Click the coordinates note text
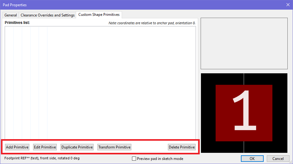This screenshot has width=293, height=164. 152,23
